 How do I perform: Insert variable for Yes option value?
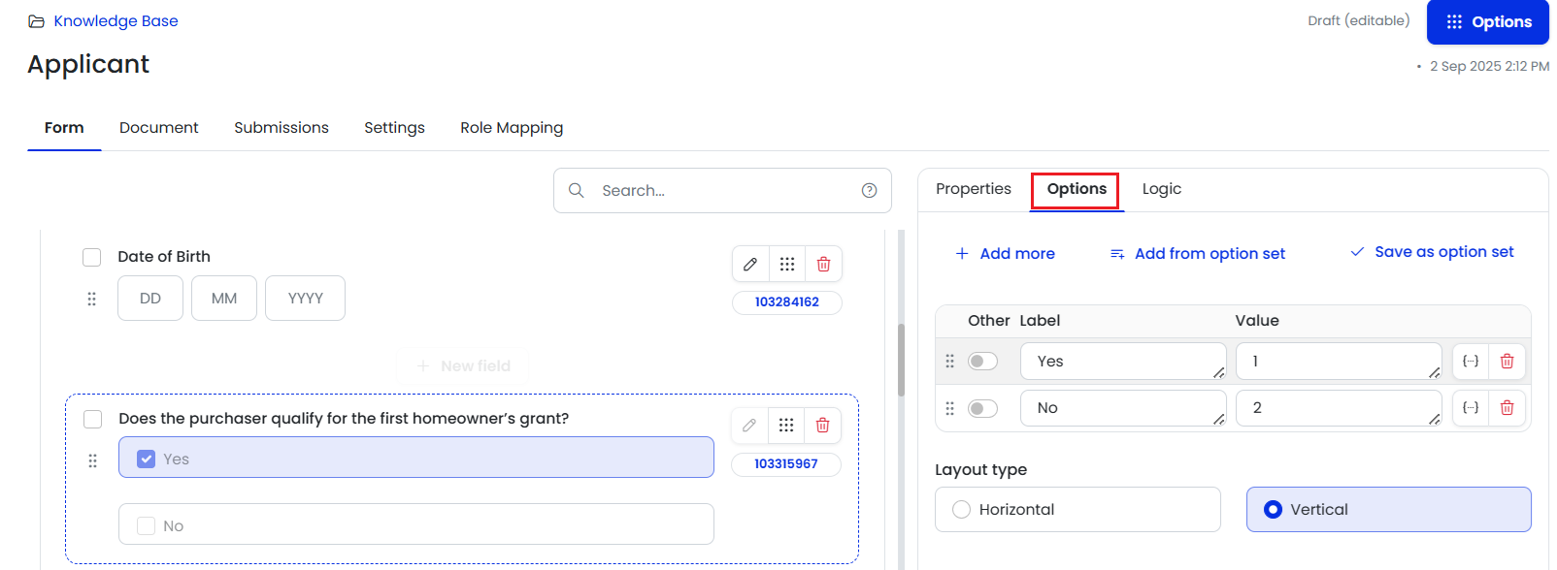click(x=1471, y=361)
